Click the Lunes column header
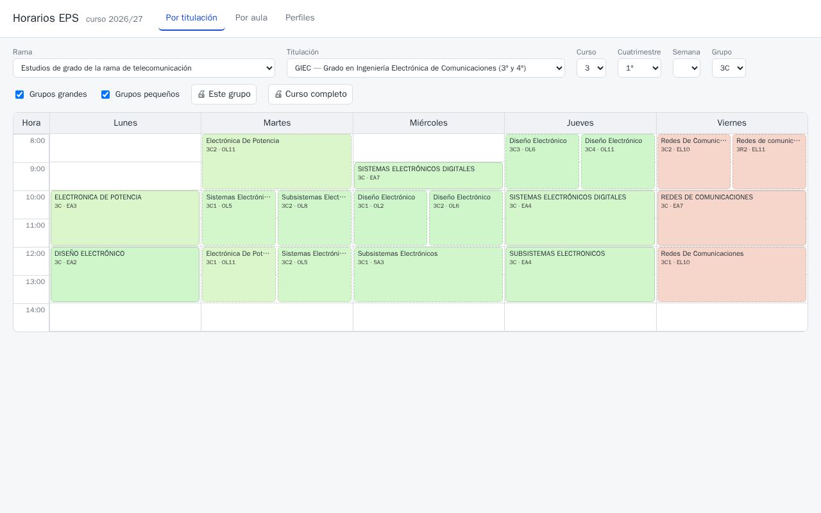The height and width of the screenshot is (513, 821). (125, 123)
